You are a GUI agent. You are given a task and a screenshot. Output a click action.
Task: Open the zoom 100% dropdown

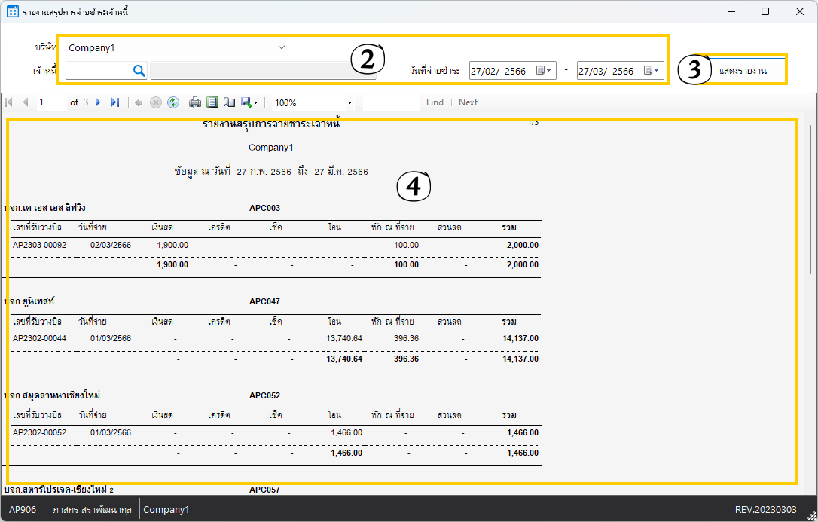(349, 102)
